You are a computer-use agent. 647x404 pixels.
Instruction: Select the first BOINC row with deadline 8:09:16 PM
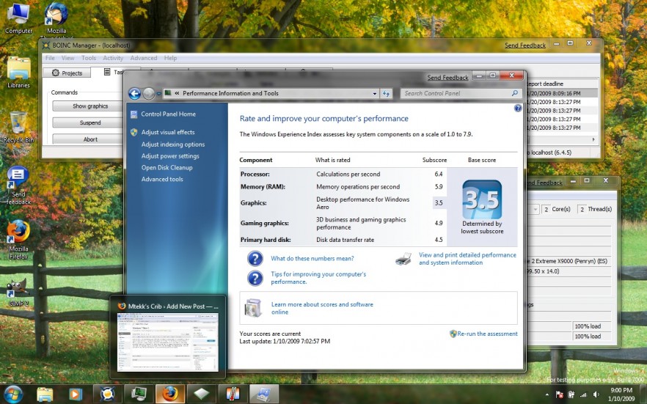(x=562, y=94)
